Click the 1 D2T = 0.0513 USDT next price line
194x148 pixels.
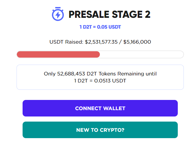click(x=100, y=81)
